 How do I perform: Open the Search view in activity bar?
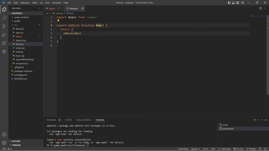tap(4, 18)
